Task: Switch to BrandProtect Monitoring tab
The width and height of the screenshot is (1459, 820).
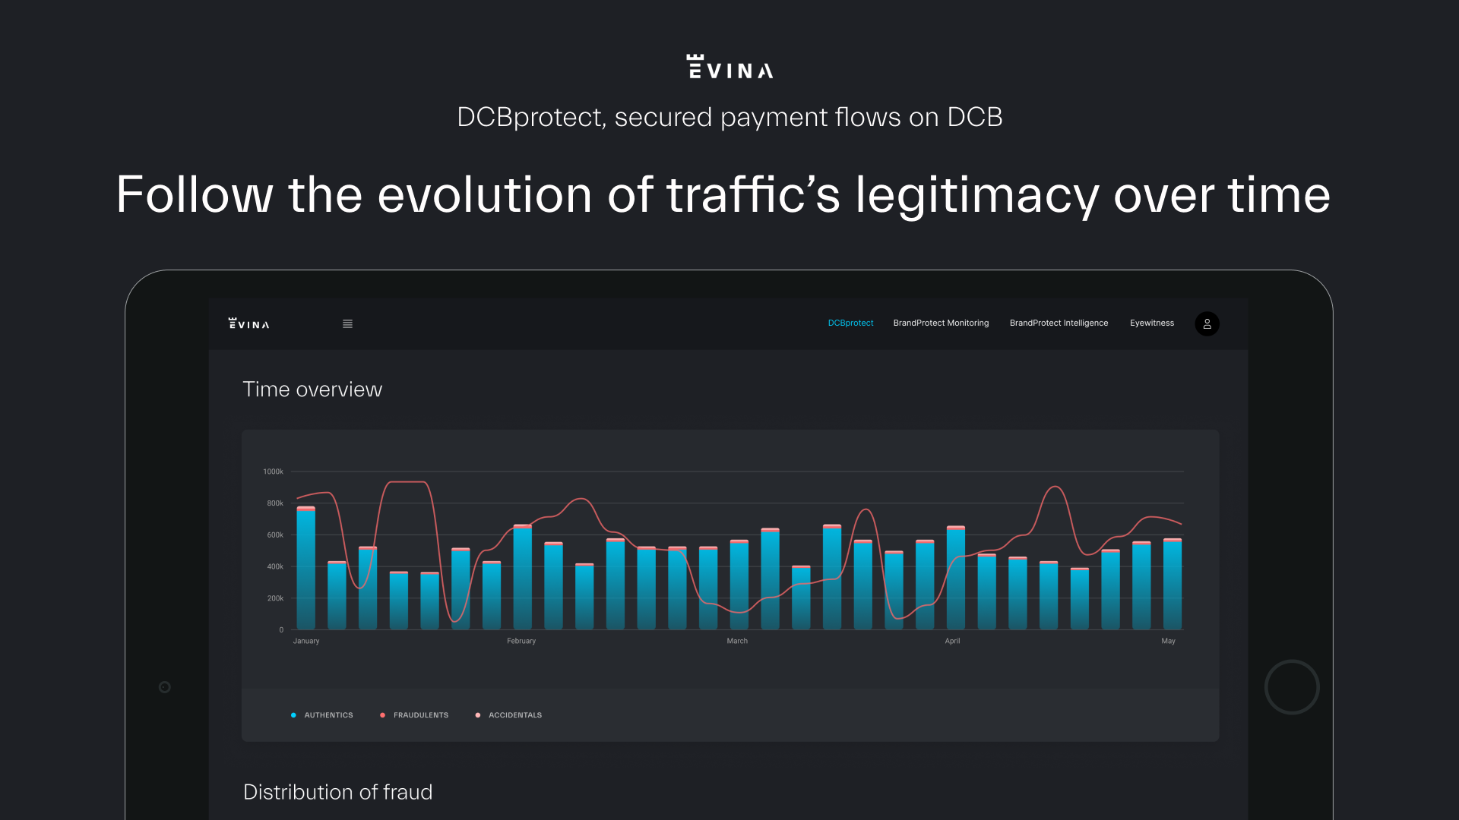Action: coord(941,323)
